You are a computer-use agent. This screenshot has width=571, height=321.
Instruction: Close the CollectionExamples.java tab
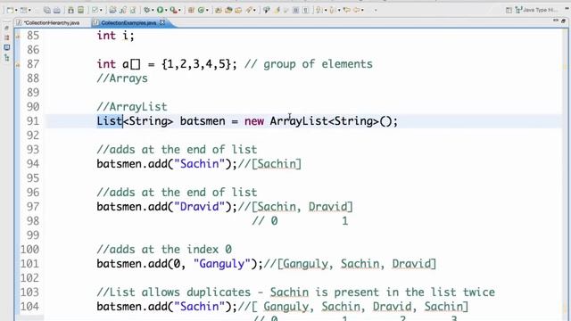(x=162, y=22)
